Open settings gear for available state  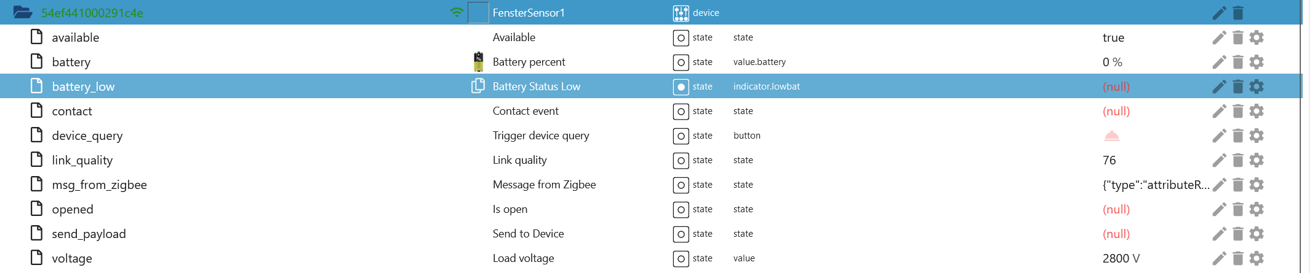[1257, 37]
